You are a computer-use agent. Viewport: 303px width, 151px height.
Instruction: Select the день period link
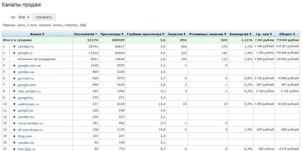click(x=21, y=25)
